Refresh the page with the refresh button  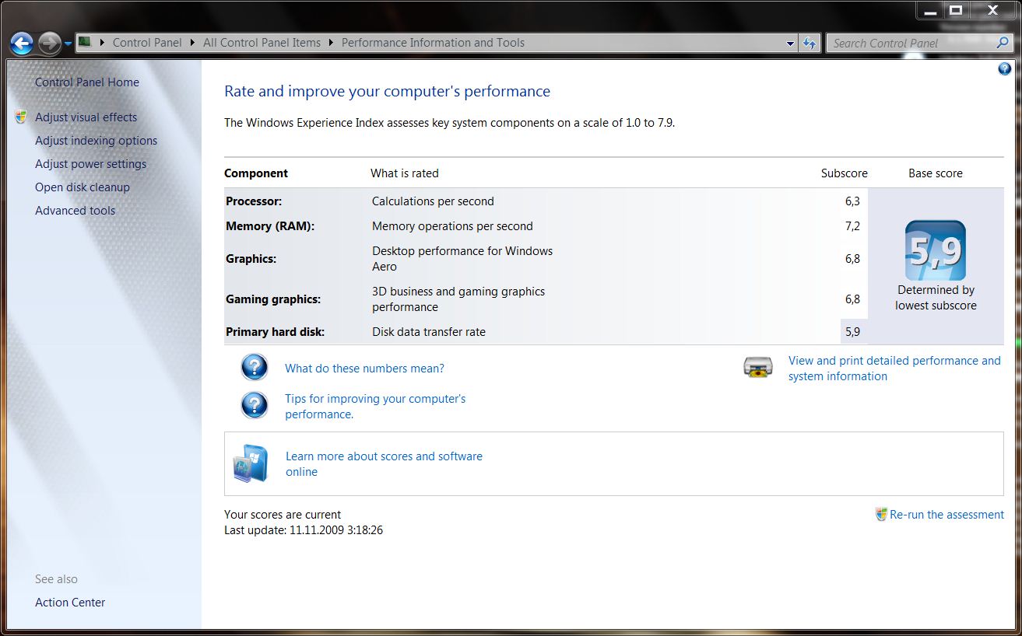[810, 43]
